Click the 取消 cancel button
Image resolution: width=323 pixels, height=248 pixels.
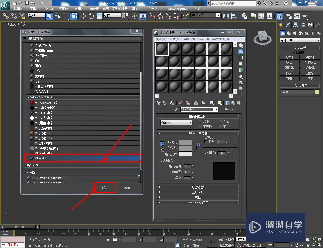click(x=127, y=188)
